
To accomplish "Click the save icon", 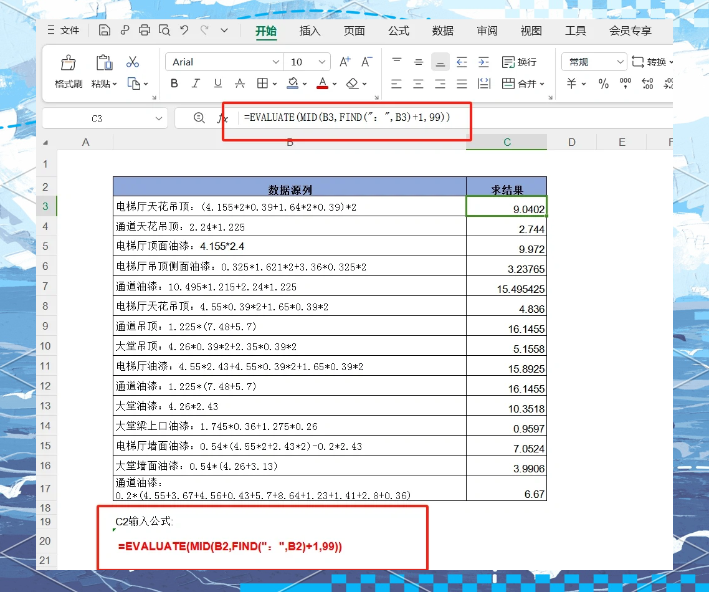I will tap(105, 31).
